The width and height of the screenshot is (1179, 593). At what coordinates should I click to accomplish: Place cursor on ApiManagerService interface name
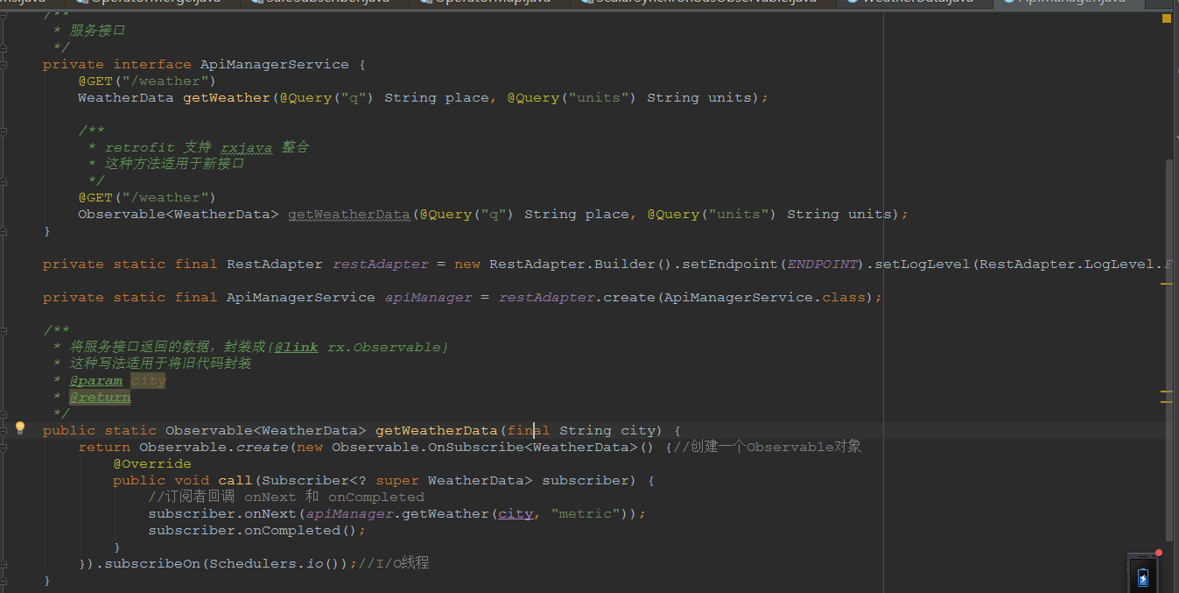[275, 64]
